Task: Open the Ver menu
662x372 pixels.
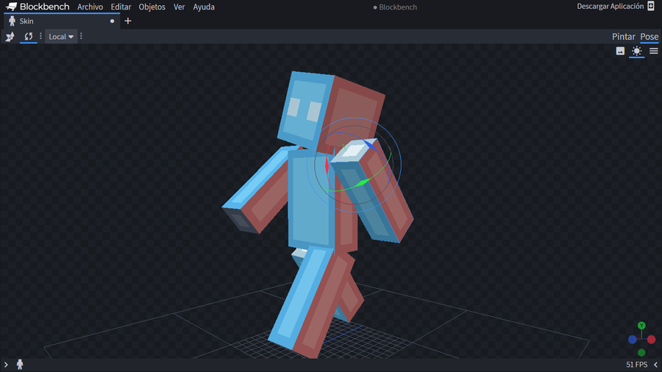Action: (179, 7)
